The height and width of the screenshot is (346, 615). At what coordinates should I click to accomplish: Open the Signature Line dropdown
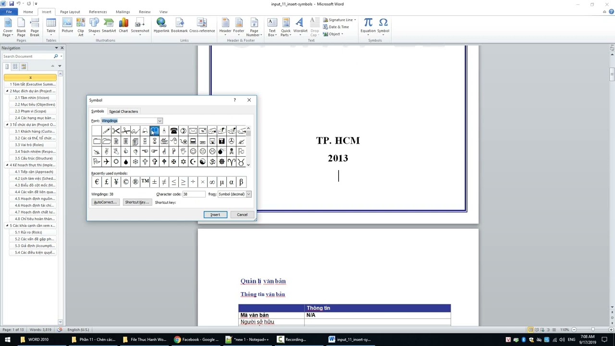pyautogui.click(x=340, y=20)
